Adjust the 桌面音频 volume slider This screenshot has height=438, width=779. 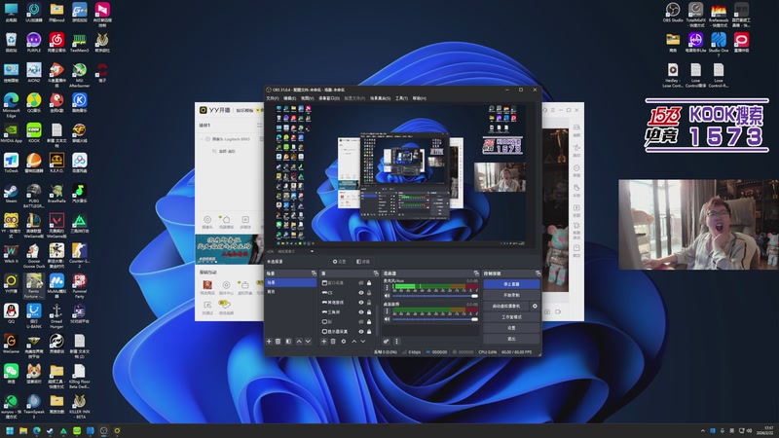click(x=435, y=319)
